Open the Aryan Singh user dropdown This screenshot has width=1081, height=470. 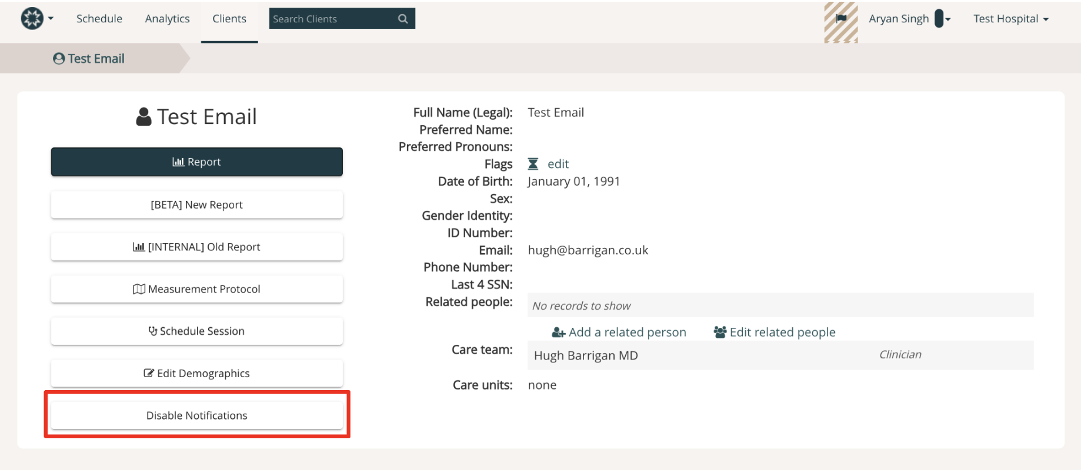(910, 19)
